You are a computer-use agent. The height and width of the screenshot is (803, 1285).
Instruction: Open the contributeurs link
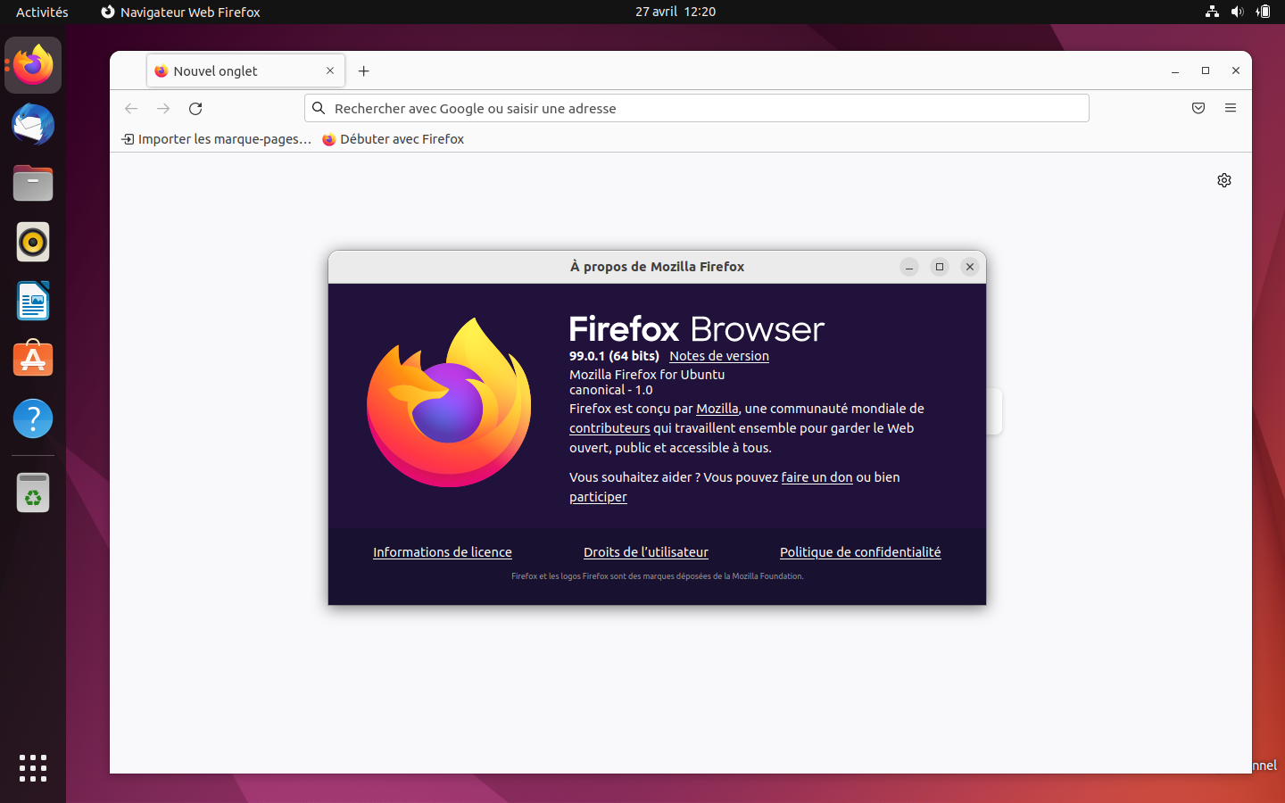pos(609,428)
